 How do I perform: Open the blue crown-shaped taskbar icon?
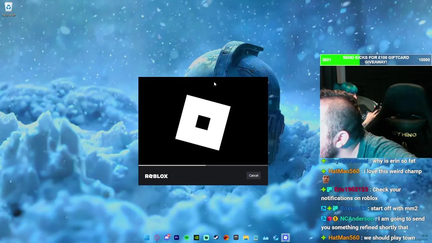tap(266, 238)
